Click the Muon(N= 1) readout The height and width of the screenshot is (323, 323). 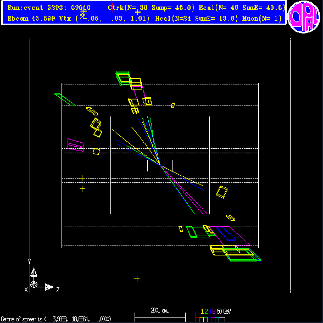pos(261,19)
